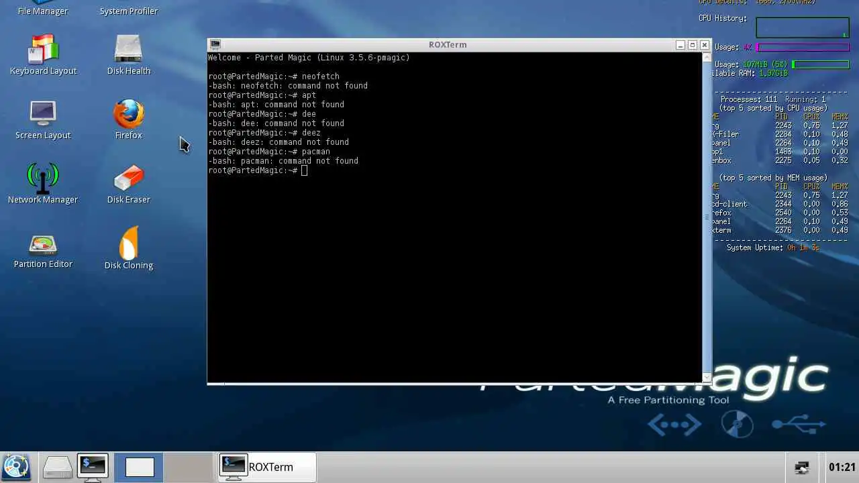
Task: Click the ROXTerm vertical scrollbar
Action: [706, 217]
